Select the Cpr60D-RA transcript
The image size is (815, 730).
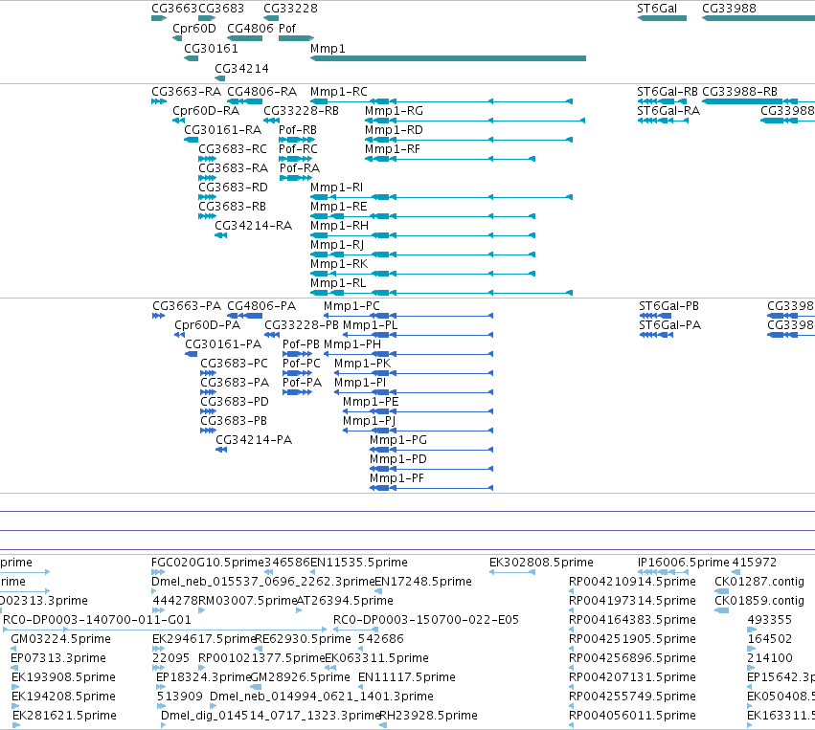[178, 121]
